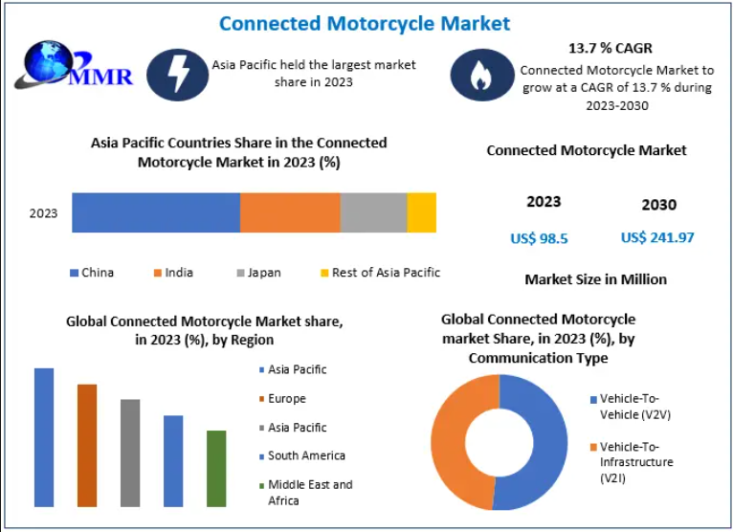Click the Vehicle-To-Infrastructure (V2I) legend marker
The image size is (733, 532).
click(x=592, y=448)
